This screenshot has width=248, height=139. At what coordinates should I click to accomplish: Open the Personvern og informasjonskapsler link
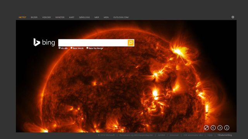[136, 135]
